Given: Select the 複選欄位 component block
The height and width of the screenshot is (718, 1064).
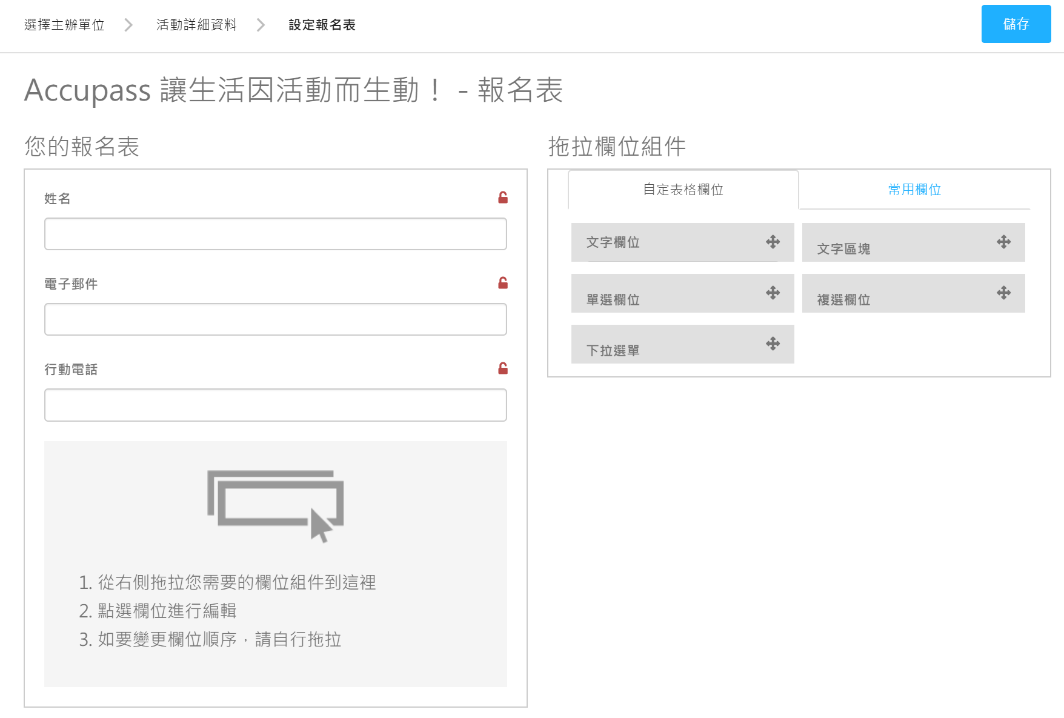Looking at the screenshot, I should 914,293.
